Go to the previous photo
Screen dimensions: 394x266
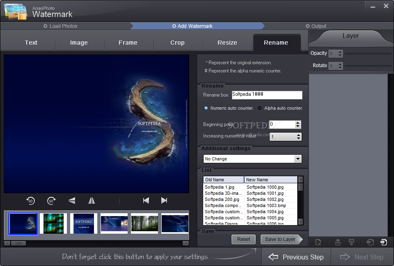tap(146, 201)
